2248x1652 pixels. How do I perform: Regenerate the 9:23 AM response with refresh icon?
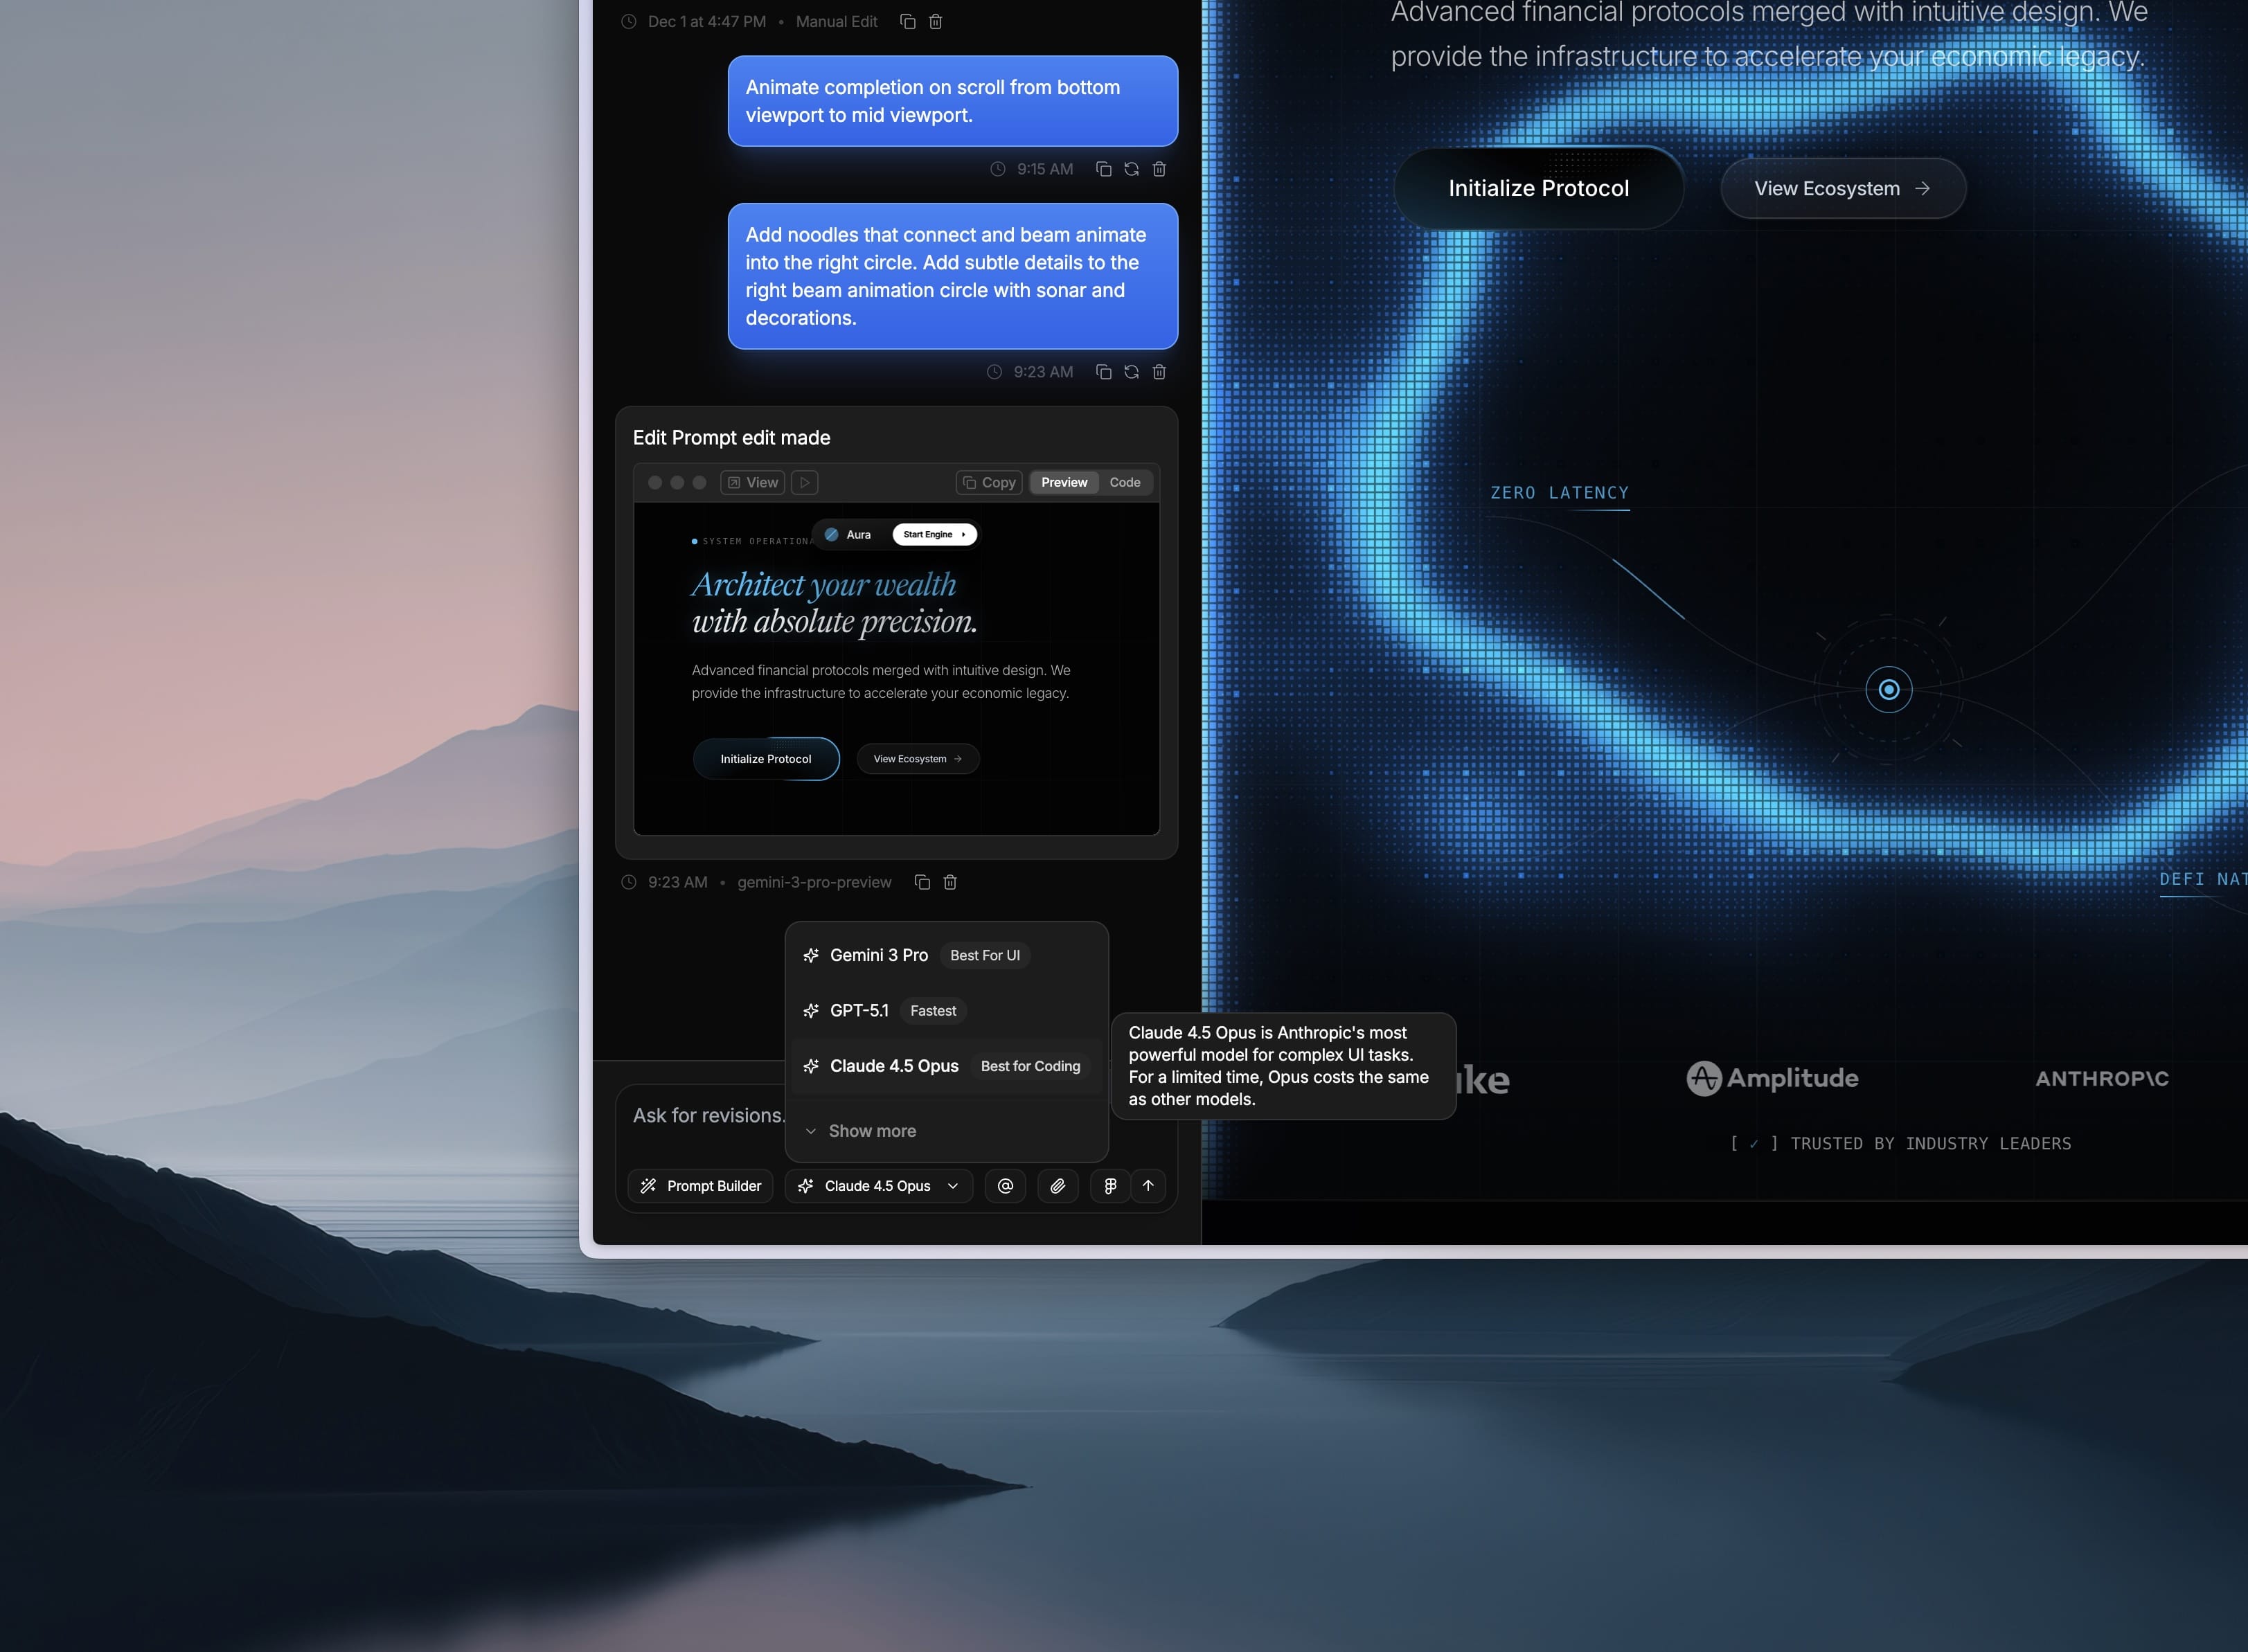[1131, 372]
